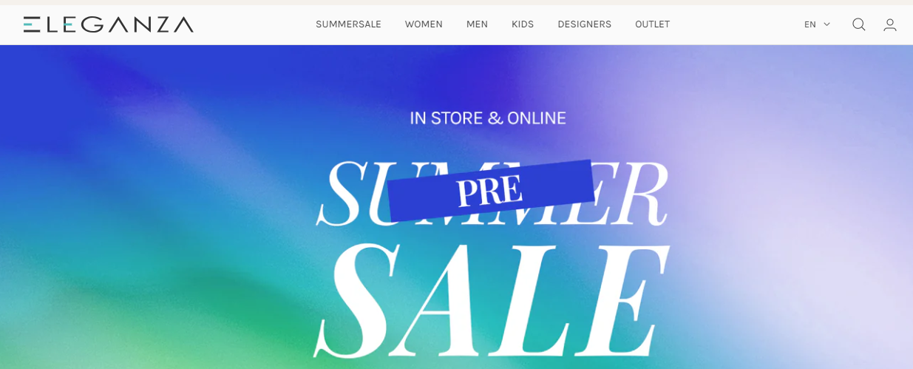
Task: Click the SUMMER italic headline word
Action: 492,194
